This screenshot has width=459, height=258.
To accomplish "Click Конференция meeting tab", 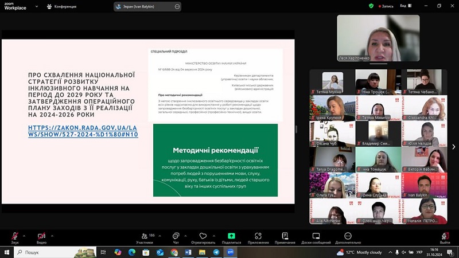I will click(62, 6).
